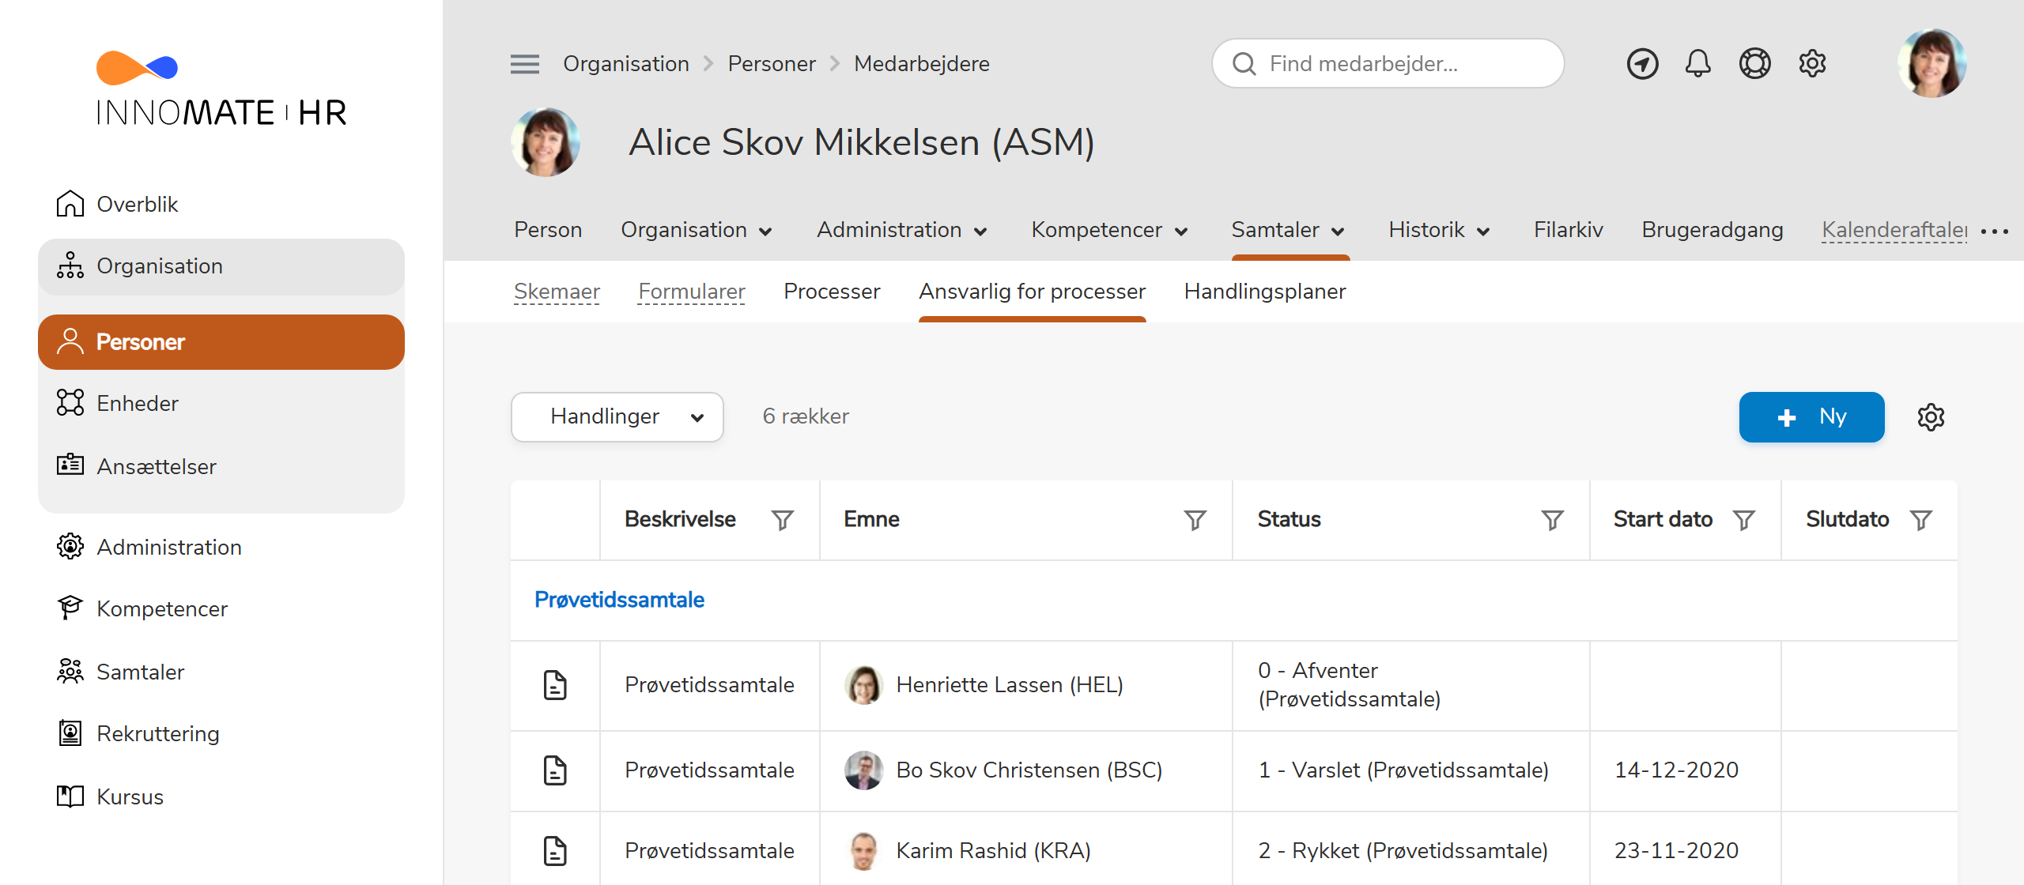The height and width of the screenshot is (885, 2024).
Task: Open table settings gear next to Ny
Action: pyautogui.click(x=1931, y=416)
